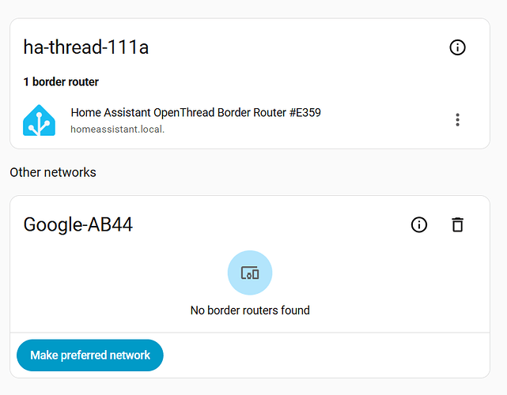
Task: Select the Google-AB44 network heading
Action: pyautogui.click(x=78, y=224)
